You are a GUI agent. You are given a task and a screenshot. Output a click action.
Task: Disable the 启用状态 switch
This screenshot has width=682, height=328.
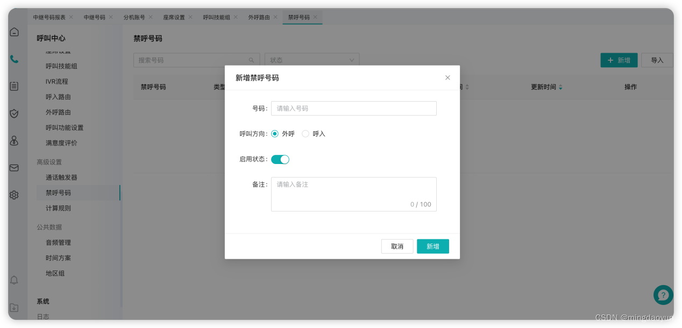tap(280, 159)
